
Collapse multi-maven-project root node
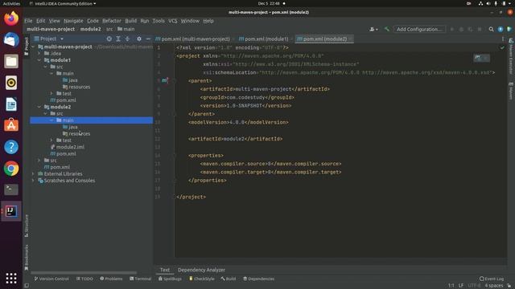(33, 47)
